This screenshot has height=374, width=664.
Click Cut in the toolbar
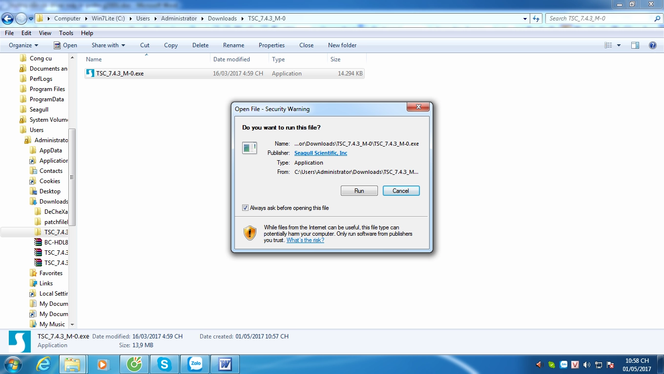[x=145, y=45]
